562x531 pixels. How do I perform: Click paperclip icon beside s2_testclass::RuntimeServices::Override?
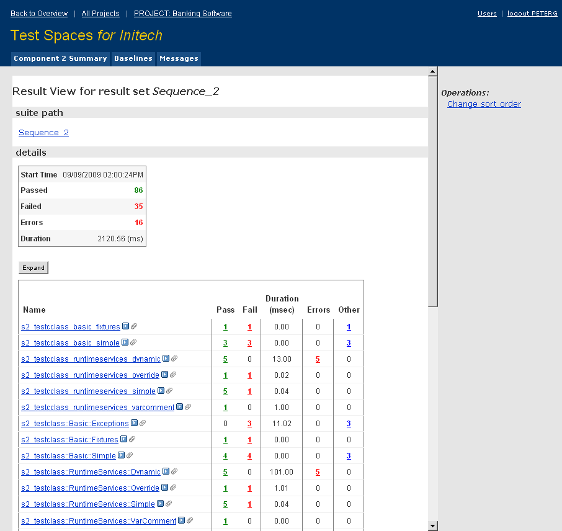pyautogui.click(x=173, y=488)
